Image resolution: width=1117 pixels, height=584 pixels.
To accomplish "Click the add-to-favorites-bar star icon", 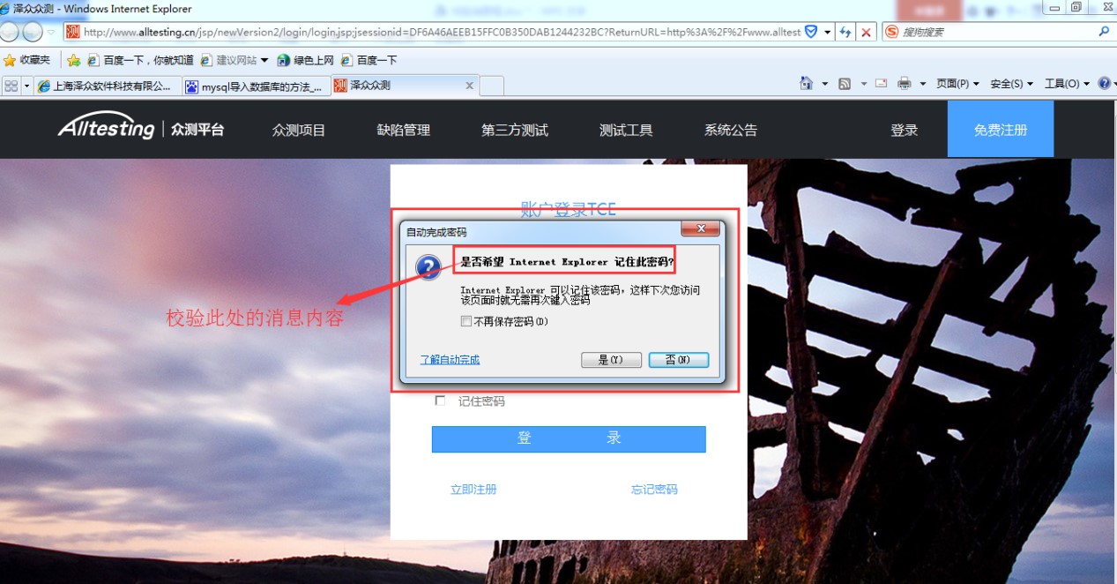I will click(74, 60).
